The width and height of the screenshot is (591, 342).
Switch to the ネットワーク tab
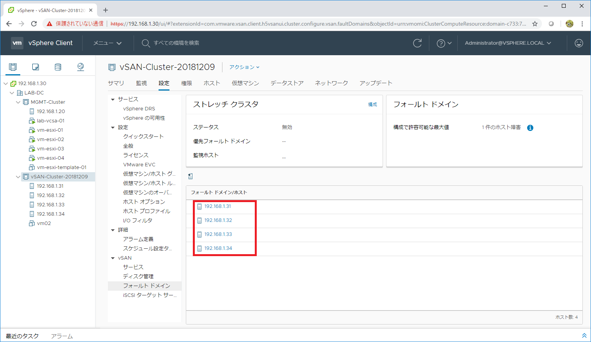click(332, 83)
